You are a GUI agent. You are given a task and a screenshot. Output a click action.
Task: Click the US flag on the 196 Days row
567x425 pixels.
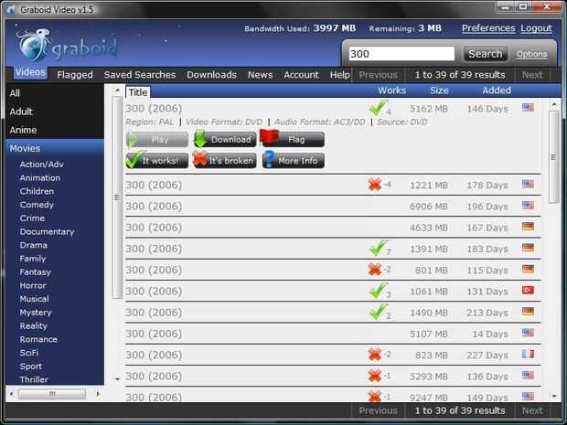coord(528,206)
